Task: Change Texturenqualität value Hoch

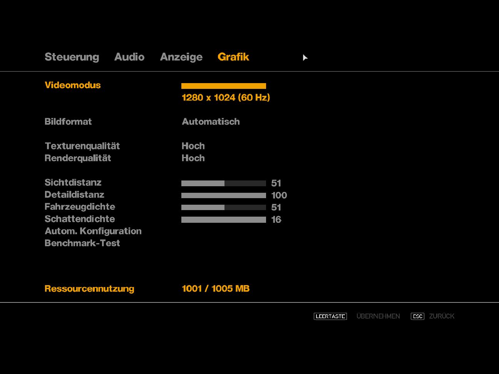Action: [193, 146]
